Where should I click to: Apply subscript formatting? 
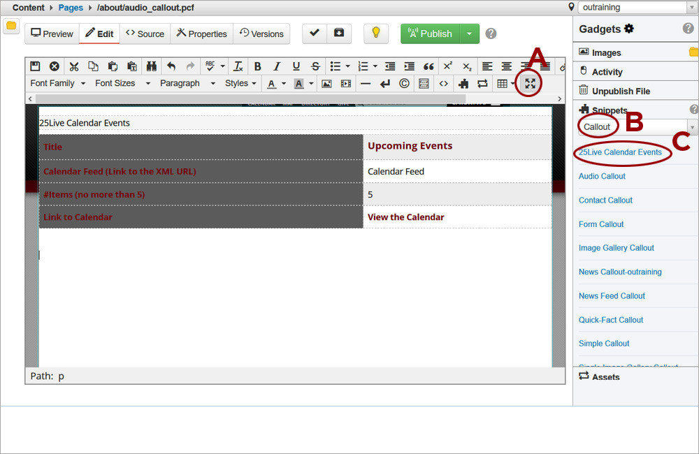pyautogui.click(x=467, y=66)
